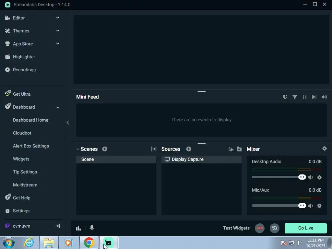The image size is (332, 249).
Task: Add a new source with plus icon
Action: click(x=189, y=149)
